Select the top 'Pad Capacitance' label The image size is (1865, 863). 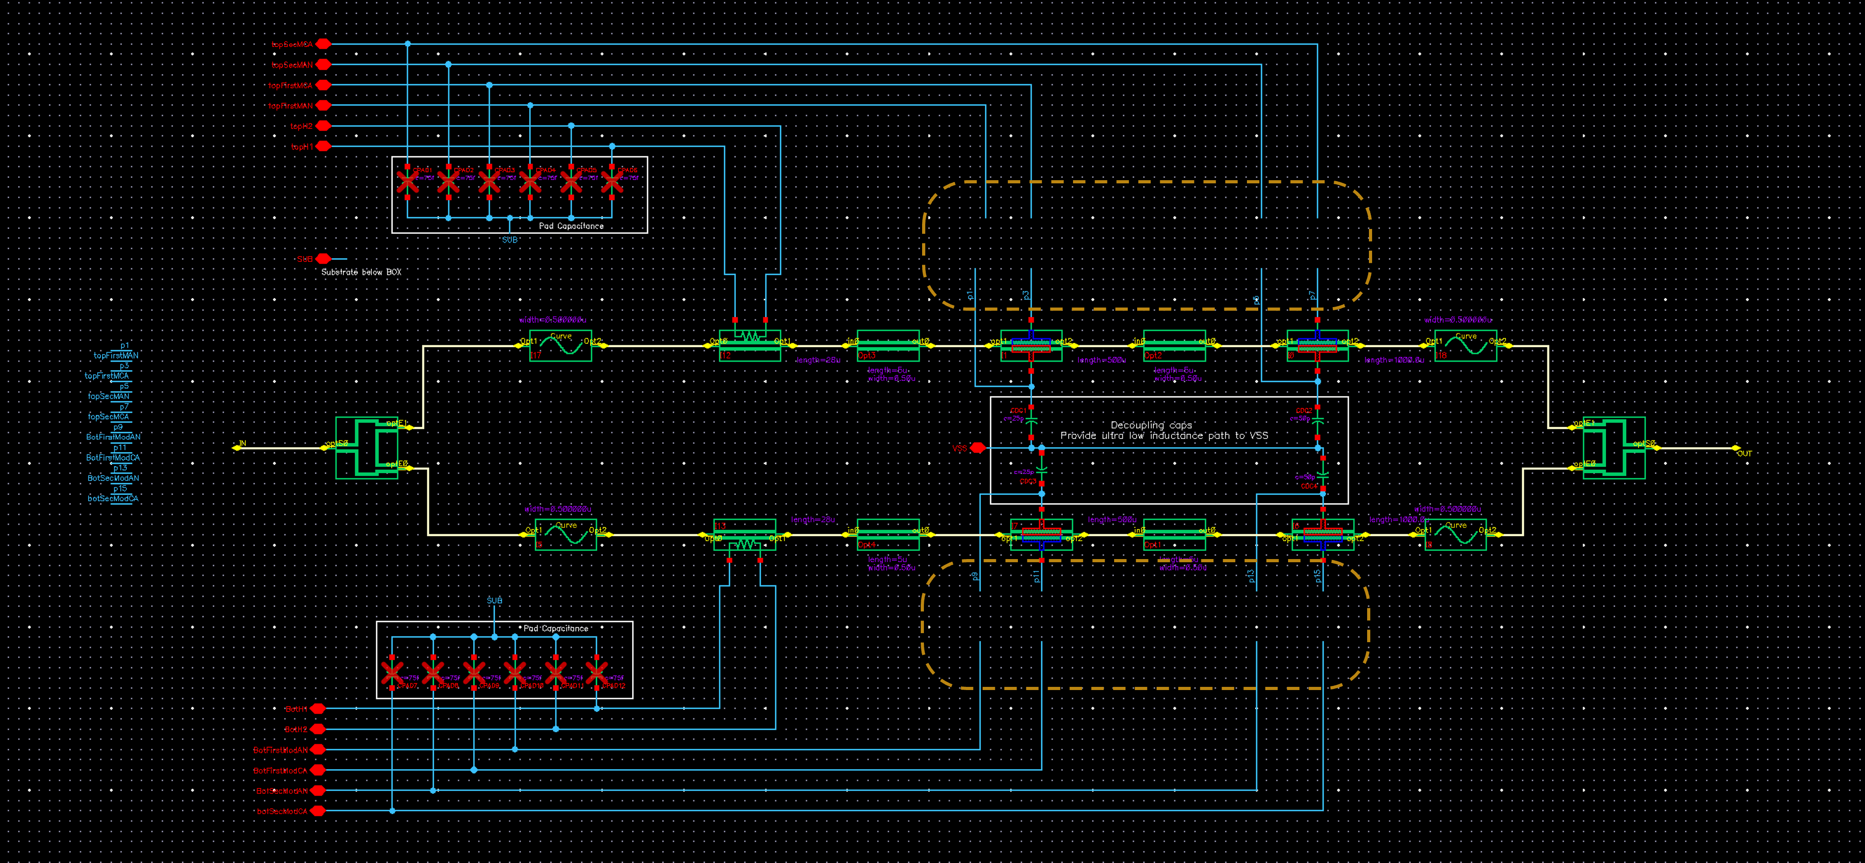point(571,226)
